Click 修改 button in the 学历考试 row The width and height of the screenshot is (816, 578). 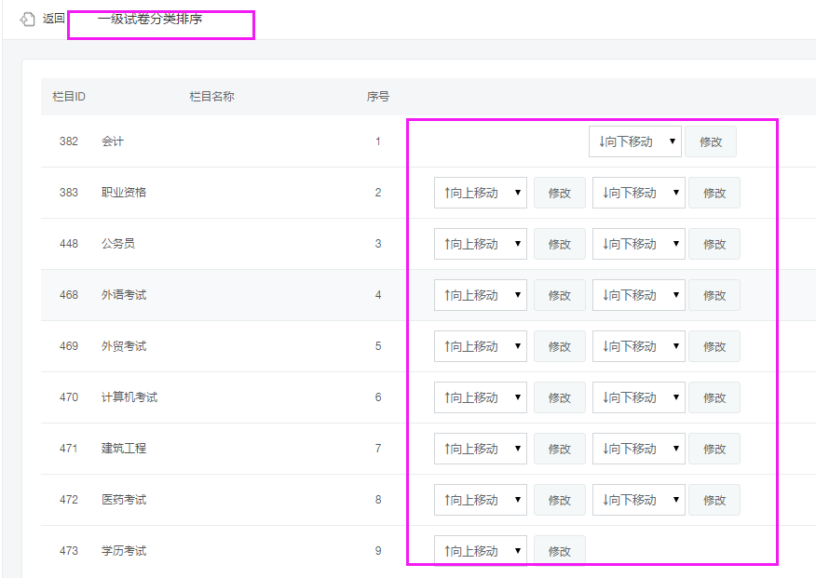[559, 551]
